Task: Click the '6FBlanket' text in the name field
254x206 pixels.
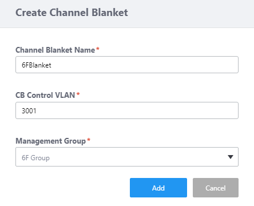Action: 37,65
